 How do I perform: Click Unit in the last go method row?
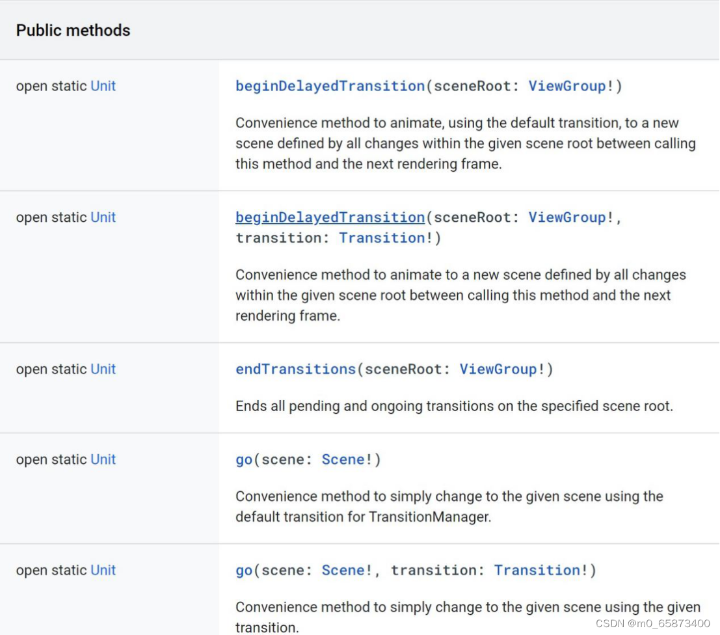103,570
